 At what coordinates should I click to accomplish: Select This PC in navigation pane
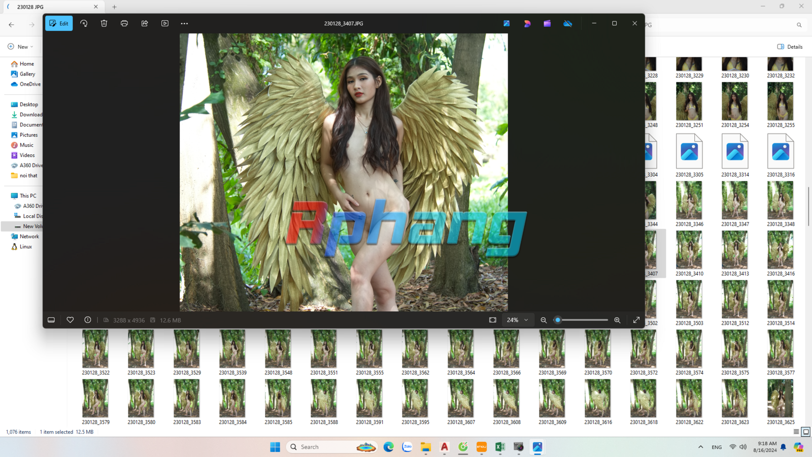pos(23,196)
